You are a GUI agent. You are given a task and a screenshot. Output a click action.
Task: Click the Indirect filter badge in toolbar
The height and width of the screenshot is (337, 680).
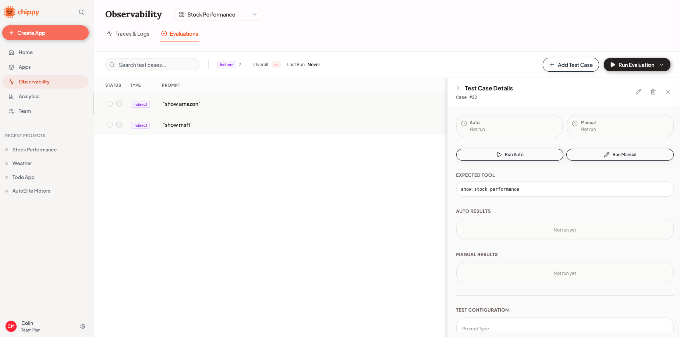[227, 65]
